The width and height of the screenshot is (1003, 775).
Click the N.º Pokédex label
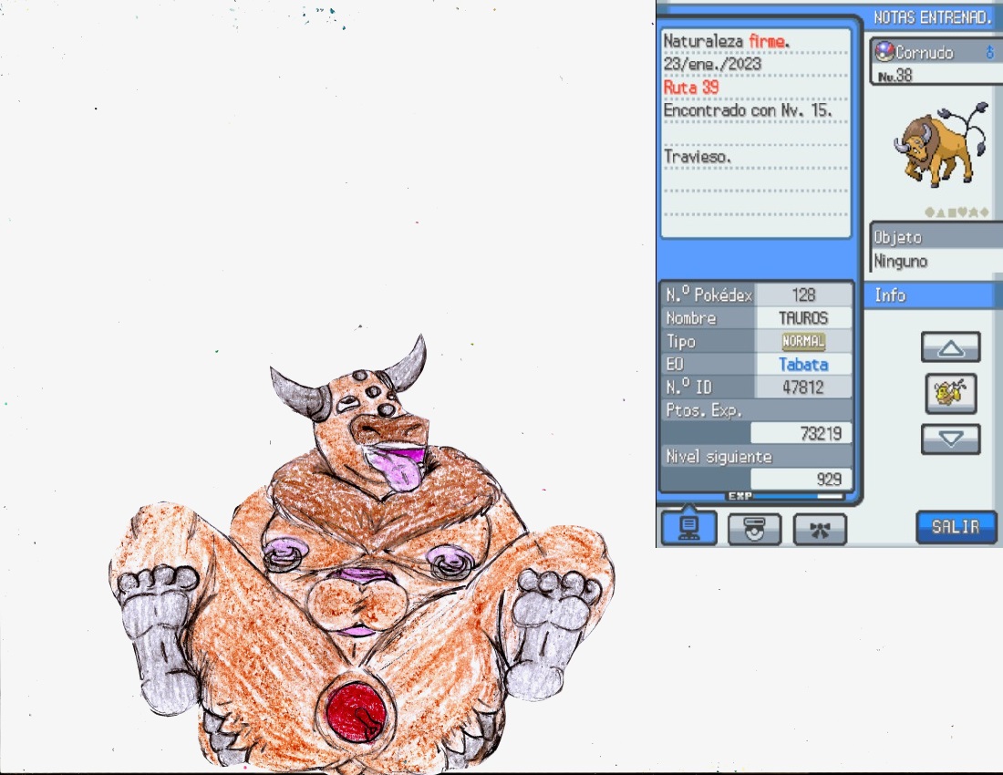pos(708,294)
